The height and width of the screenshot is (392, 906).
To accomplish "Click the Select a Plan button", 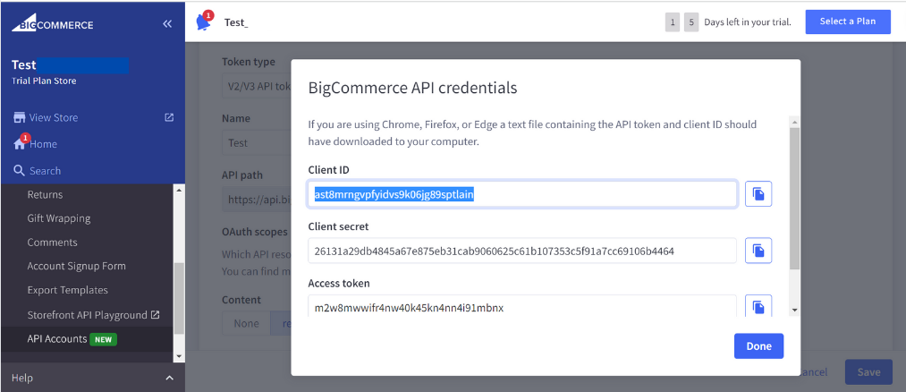I will 848,21.
